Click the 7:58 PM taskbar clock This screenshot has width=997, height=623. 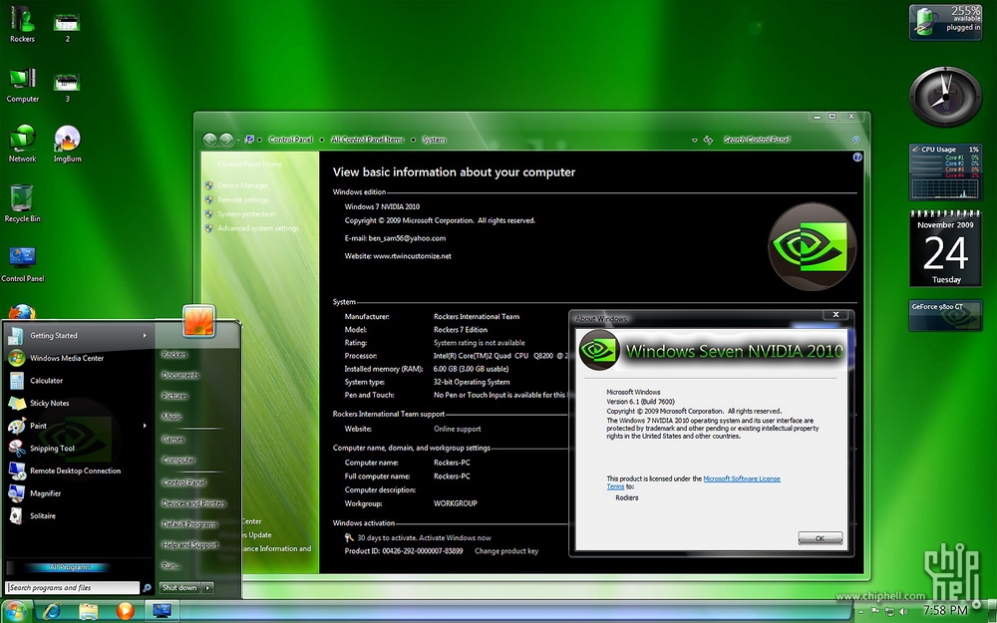pos(945,611)
